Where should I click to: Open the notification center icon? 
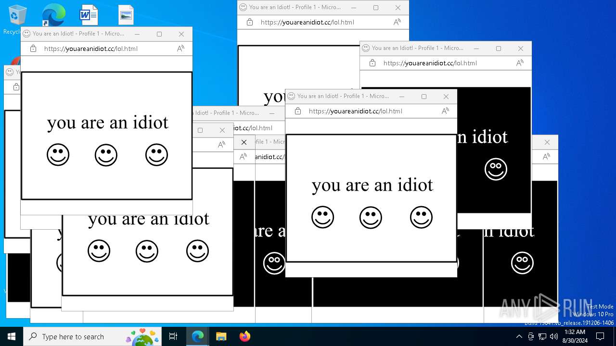point(600,336)
